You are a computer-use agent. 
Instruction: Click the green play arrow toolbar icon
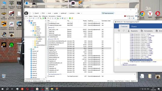click(43, 18)
